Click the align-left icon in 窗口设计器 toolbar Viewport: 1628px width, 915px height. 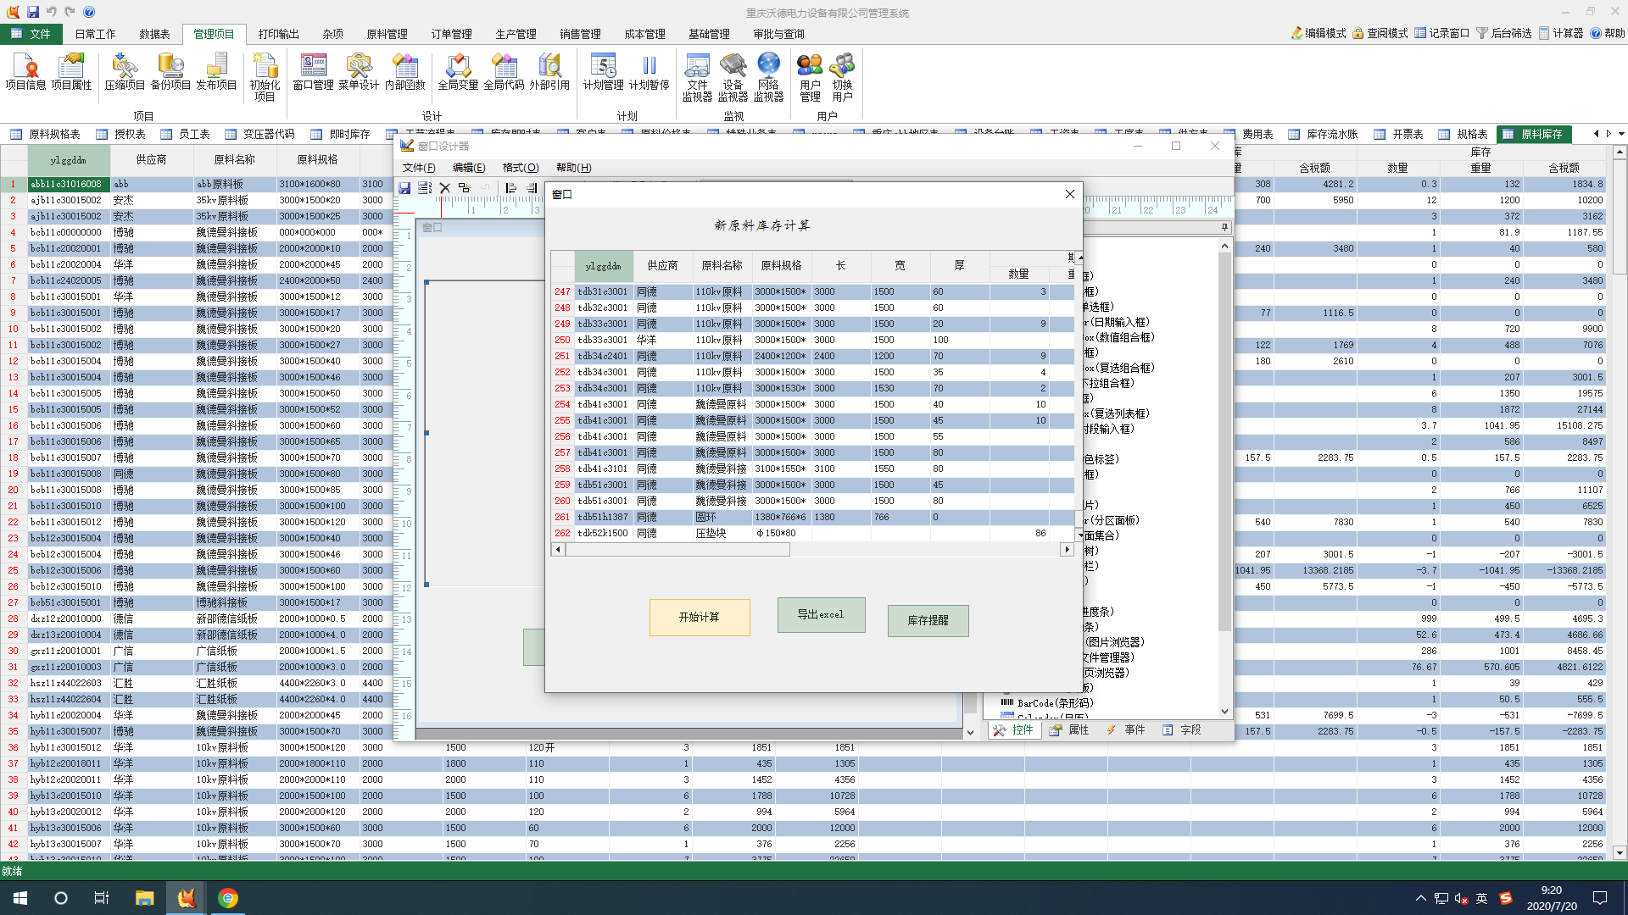pyautogui.click(x=510, y=188)
